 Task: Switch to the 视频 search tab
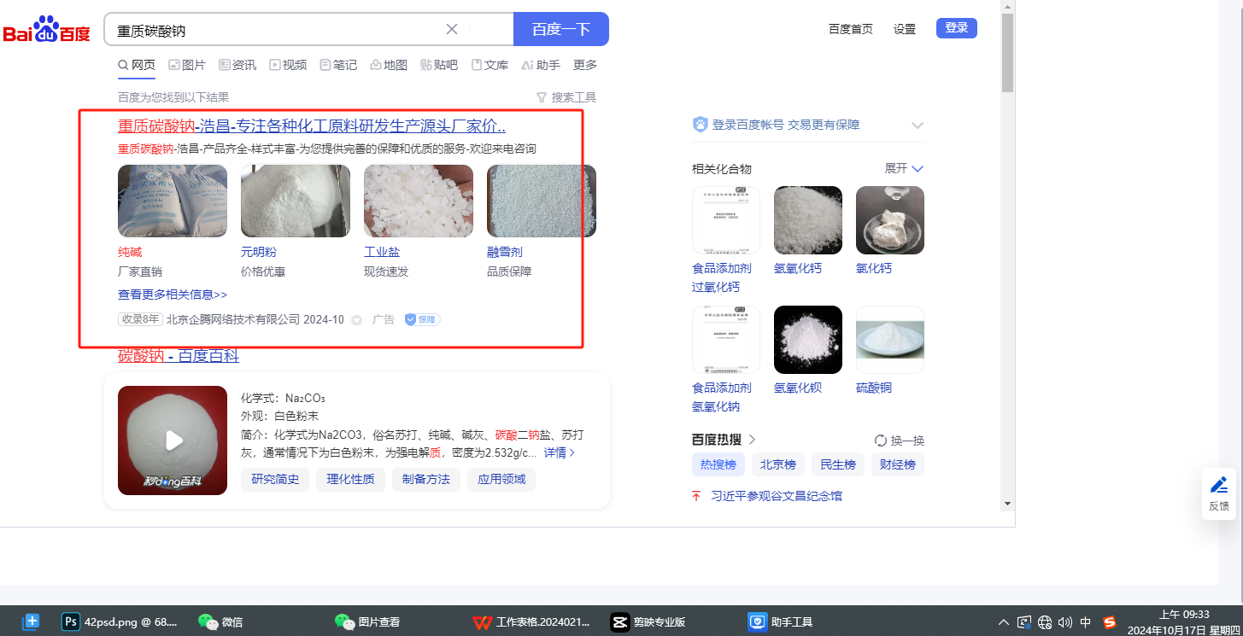[288, 65]
